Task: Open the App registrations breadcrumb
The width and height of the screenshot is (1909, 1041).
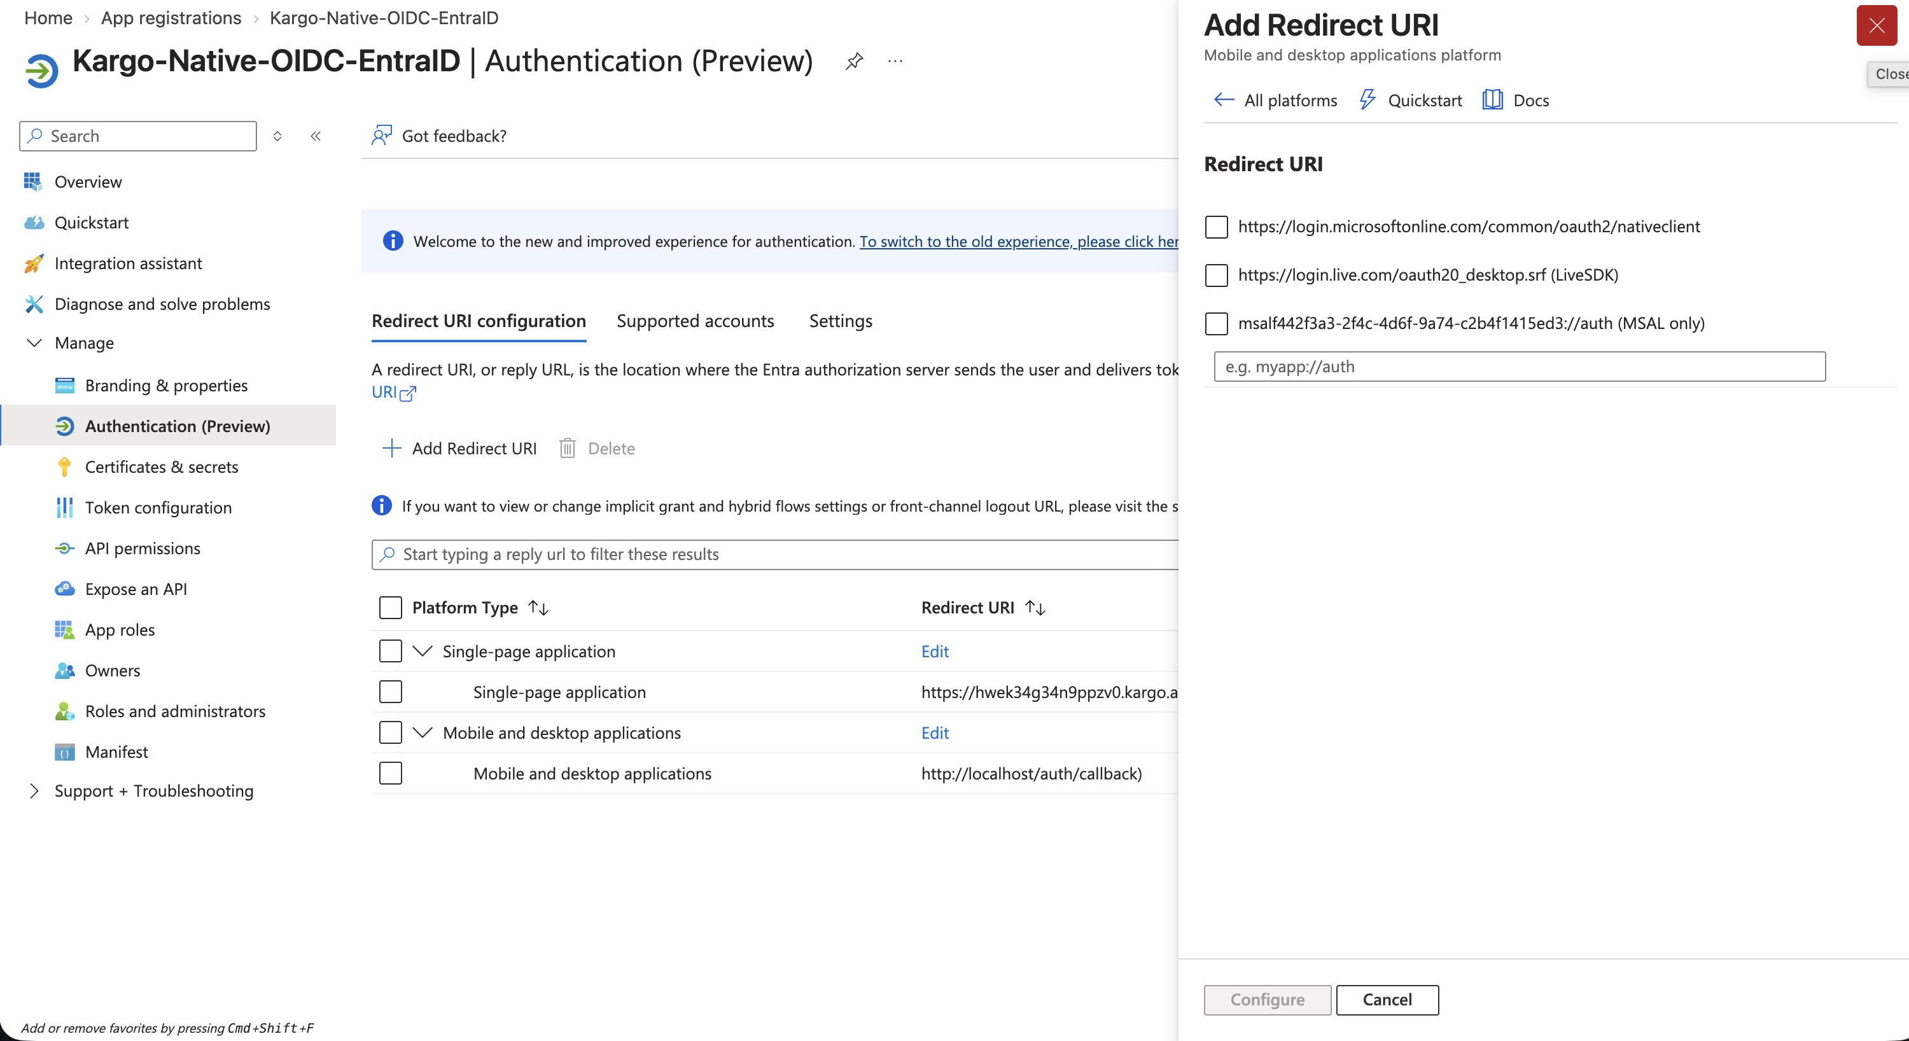Action: pyautogui.click(x=171, y=18)
